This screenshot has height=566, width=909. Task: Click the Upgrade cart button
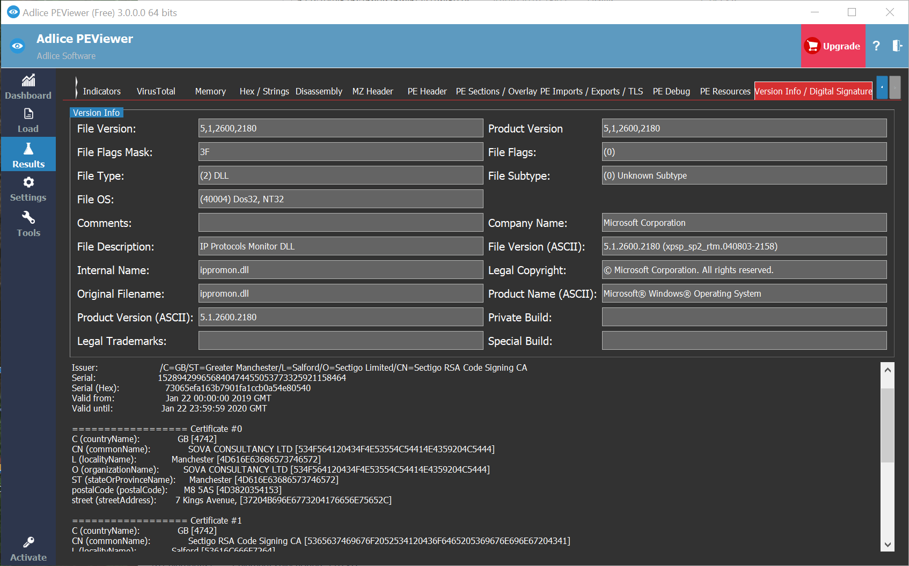tap(833, 46)
